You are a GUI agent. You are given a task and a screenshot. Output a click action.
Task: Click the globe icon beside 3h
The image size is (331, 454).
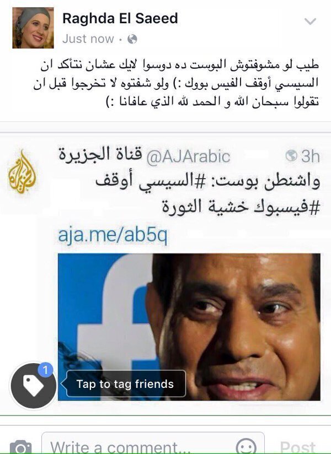[291, 156]
